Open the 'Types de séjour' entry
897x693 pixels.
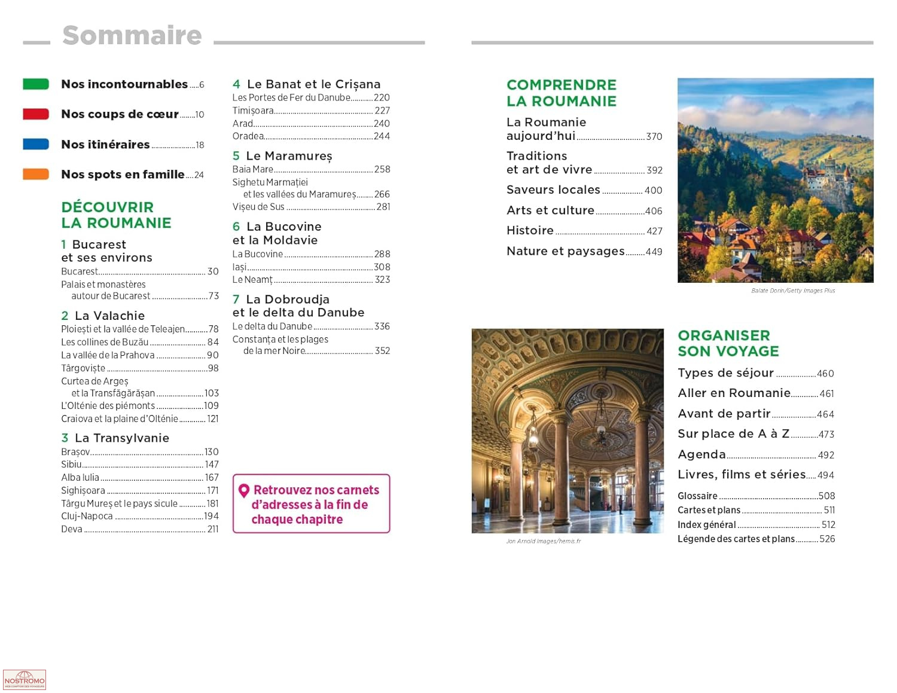[756, 373]
